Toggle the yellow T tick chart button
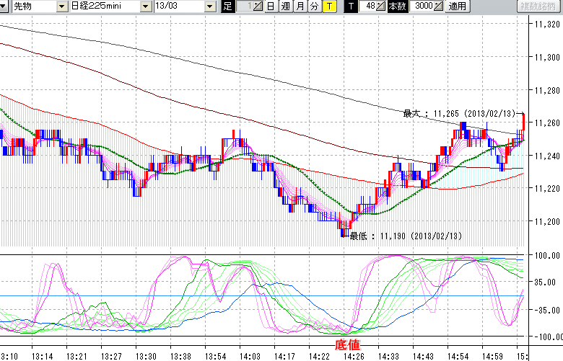Screen dimensions: 563x361 click(x=329, y=6)
